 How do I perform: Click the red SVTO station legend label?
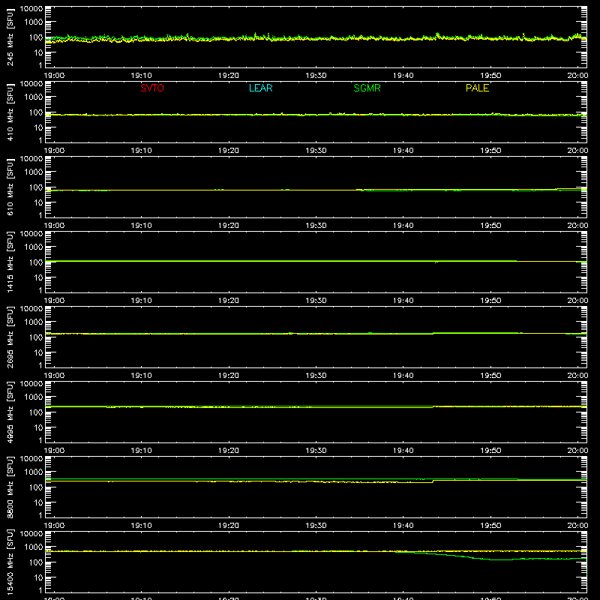coord(152,88)
